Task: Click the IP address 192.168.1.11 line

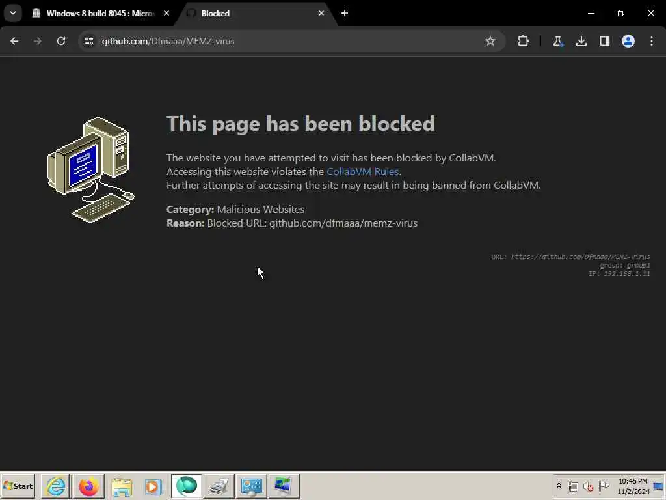Action: point(619,274)
